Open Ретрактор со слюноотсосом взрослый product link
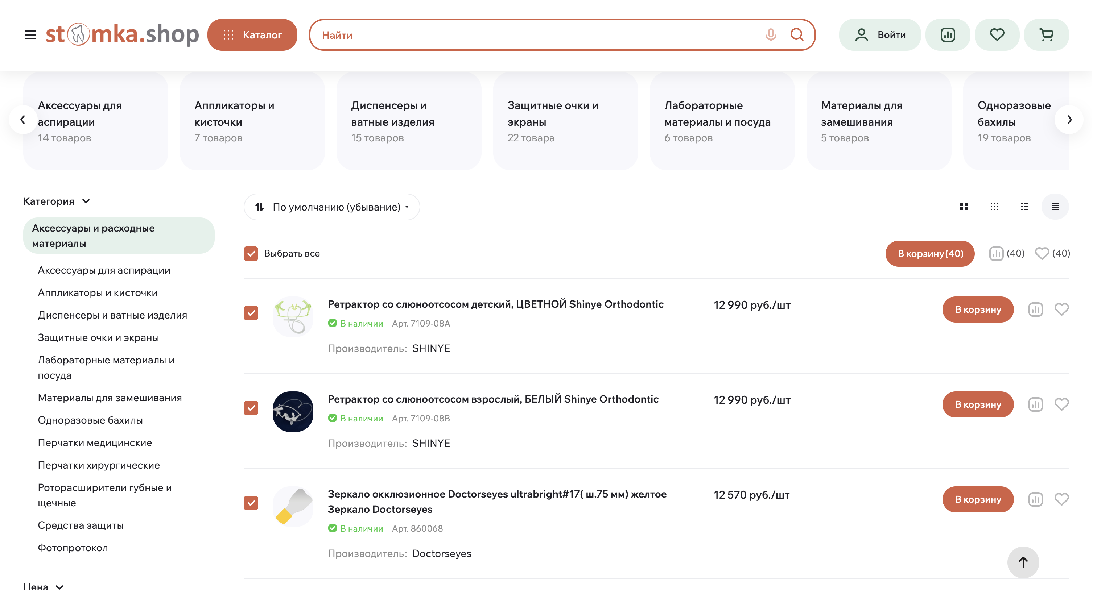Viewport: 1093px width, 590px height. (493, 399)
